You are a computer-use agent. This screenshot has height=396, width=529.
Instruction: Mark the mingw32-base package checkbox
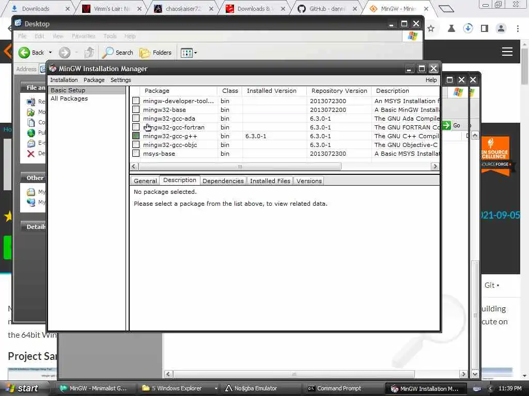coord(136,109)
